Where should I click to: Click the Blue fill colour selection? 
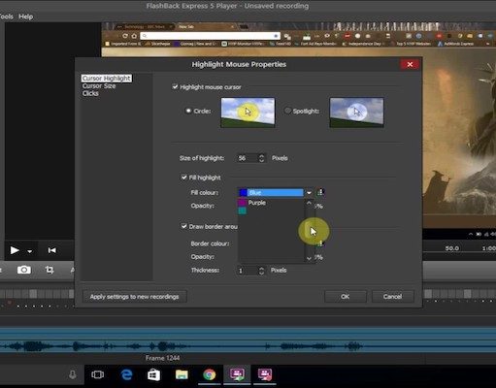[x=271, y=193]
